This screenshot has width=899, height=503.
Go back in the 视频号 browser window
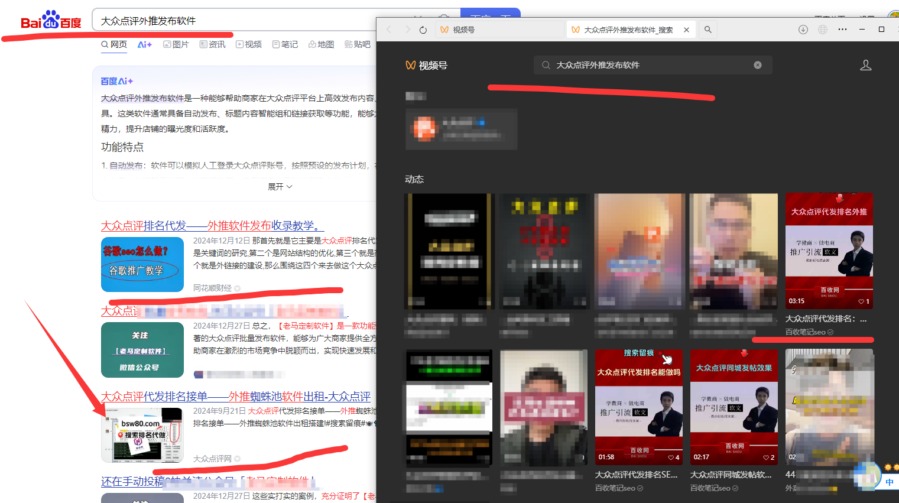[389, 30]
